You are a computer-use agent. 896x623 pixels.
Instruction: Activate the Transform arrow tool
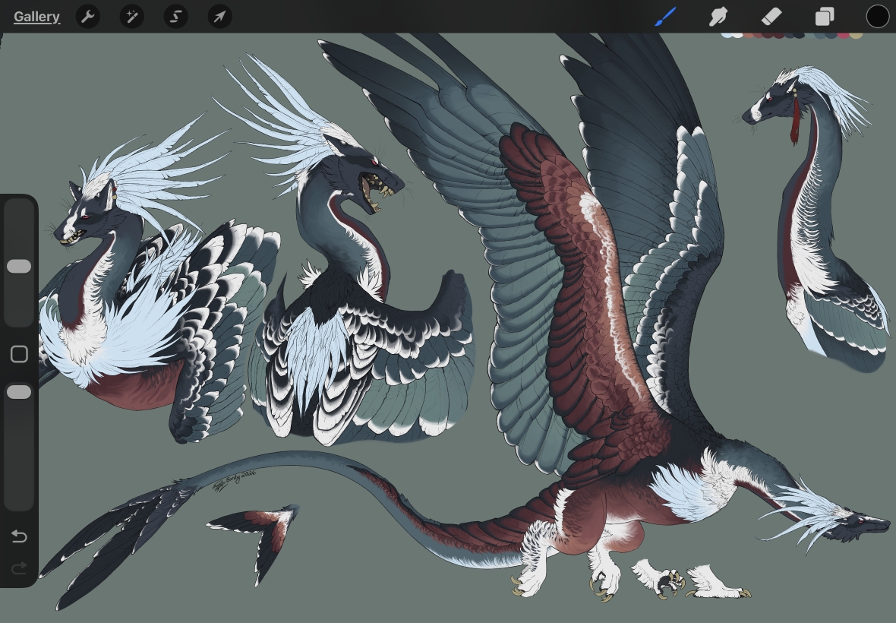pyautogui.click(x=219, y=17)
